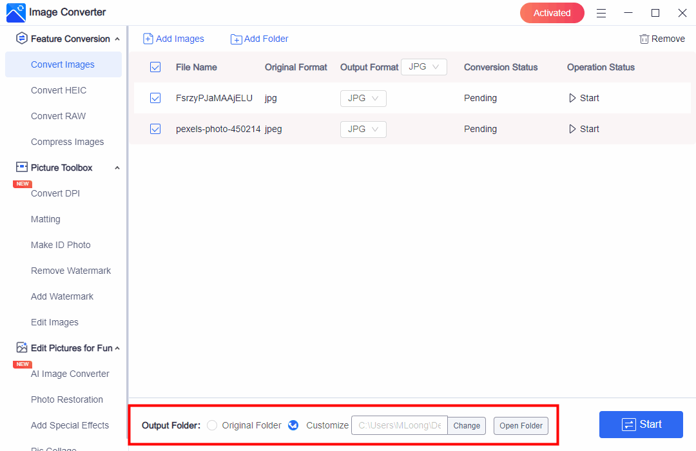696x451 pixels.
Task: Open Convert HEIC in the sidebar
Action: tap(59, 90)
